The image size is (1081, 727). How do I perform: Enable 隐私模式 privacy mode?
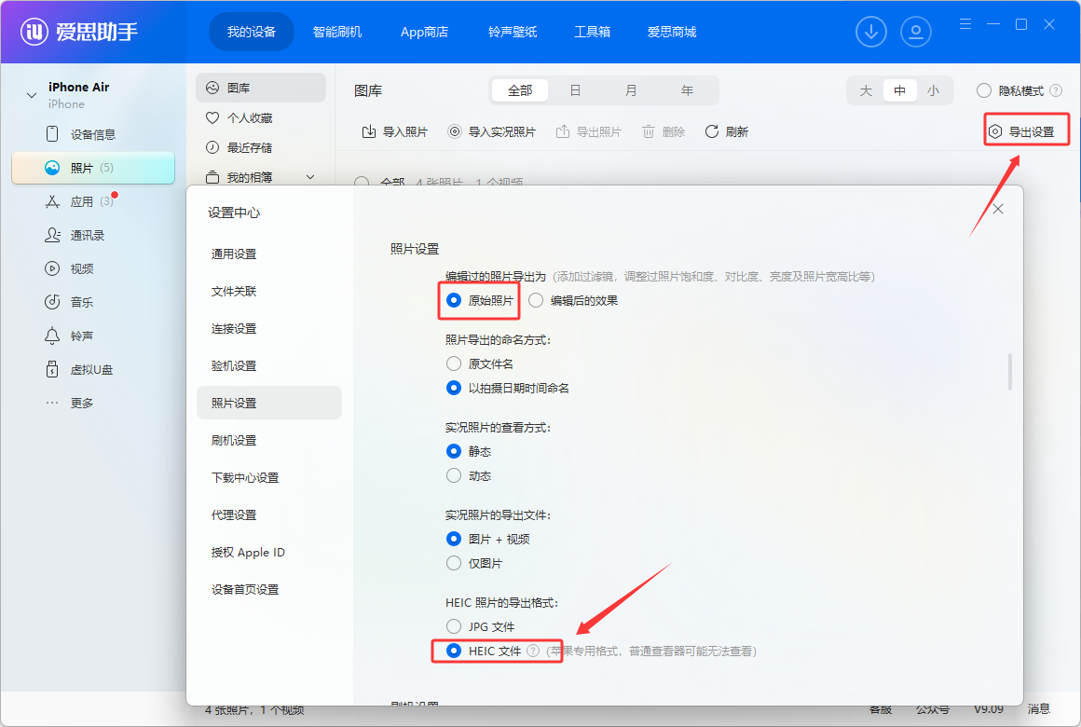point(984,89)
